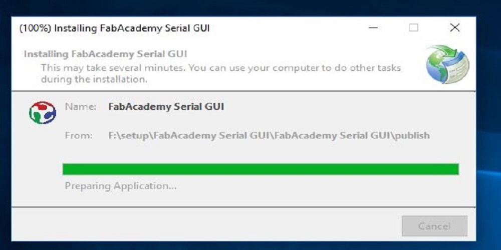Click the "Name:" label

coord(81,107)
